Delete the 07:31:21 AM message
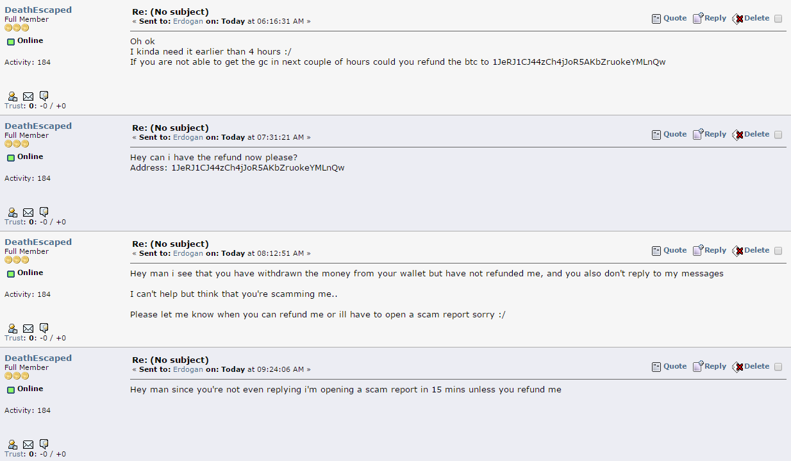791x461 pixels. 751,135
